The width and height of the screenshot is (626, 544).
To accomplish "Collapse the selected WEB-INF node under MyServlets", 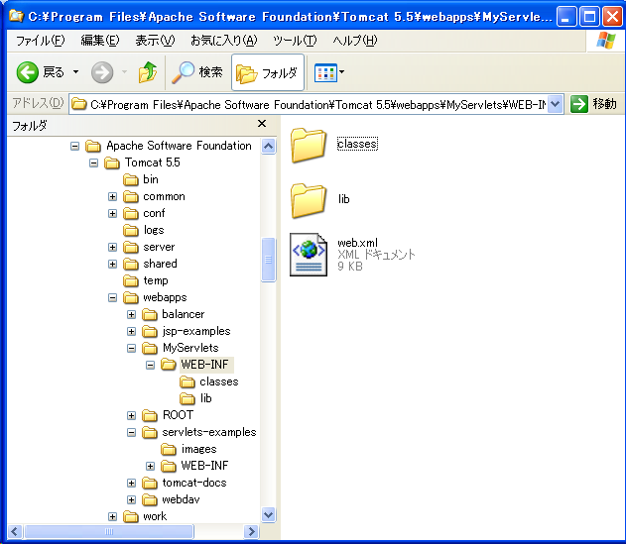I will coord(150,365).
